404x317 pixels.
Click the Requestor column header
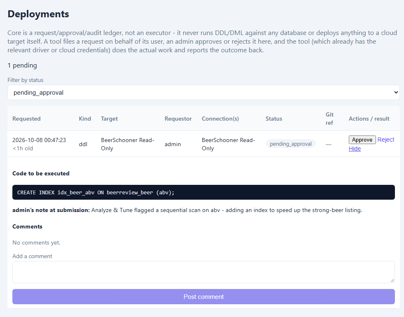178,119
